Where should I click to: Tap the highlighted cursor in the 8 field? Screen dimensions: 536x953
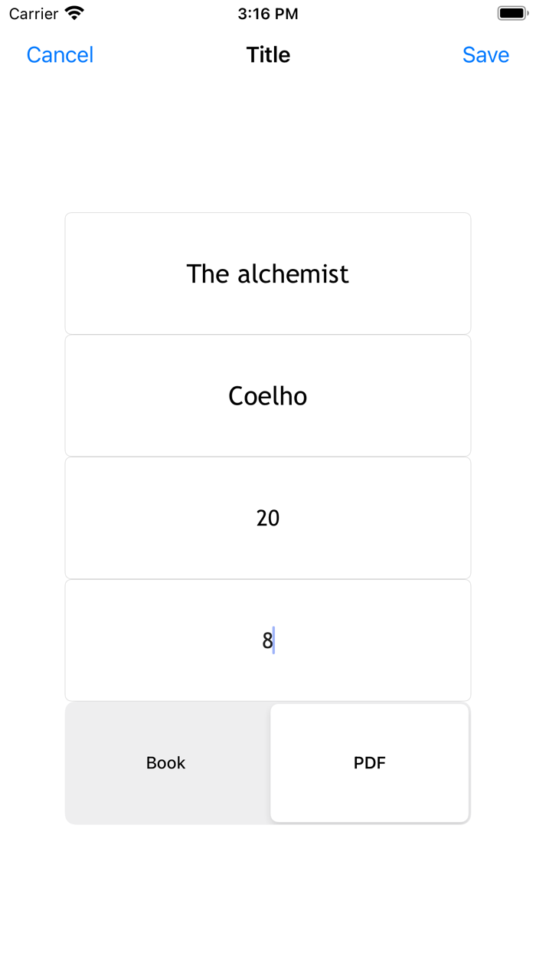[275, 640]
